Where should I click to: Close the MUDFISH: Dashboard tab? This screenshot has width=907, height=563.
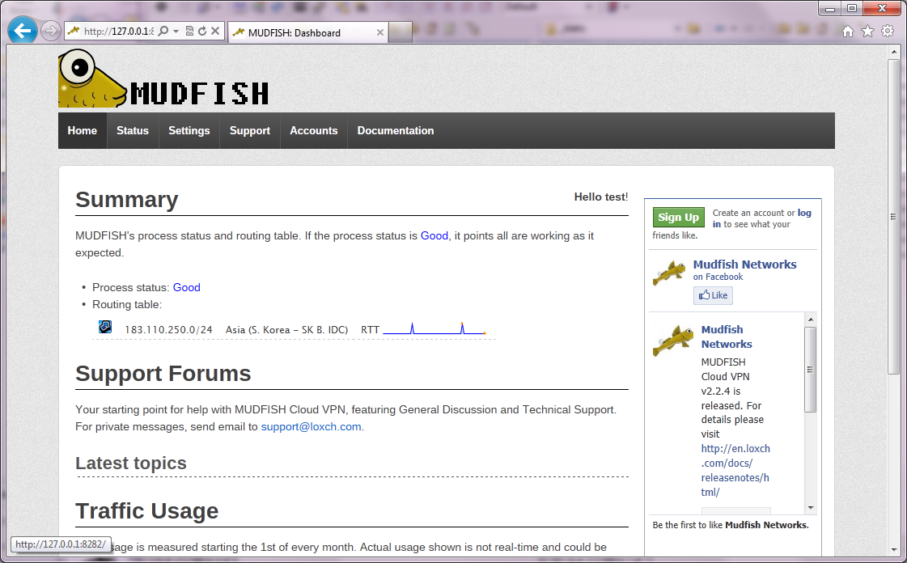tap(380, 33)
